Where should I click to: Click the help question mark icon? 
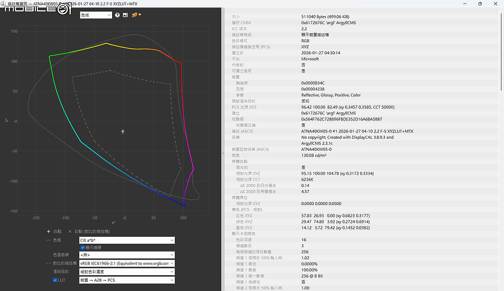tap(117, 15)
